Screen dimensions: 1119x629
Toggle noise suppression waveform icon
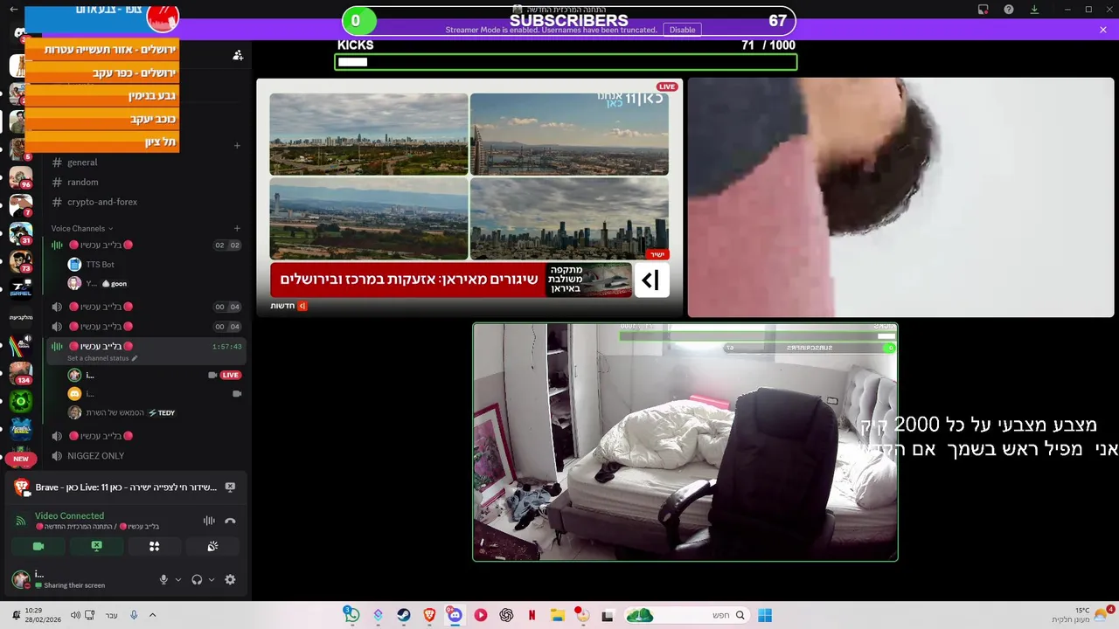(x=209, y=521)
